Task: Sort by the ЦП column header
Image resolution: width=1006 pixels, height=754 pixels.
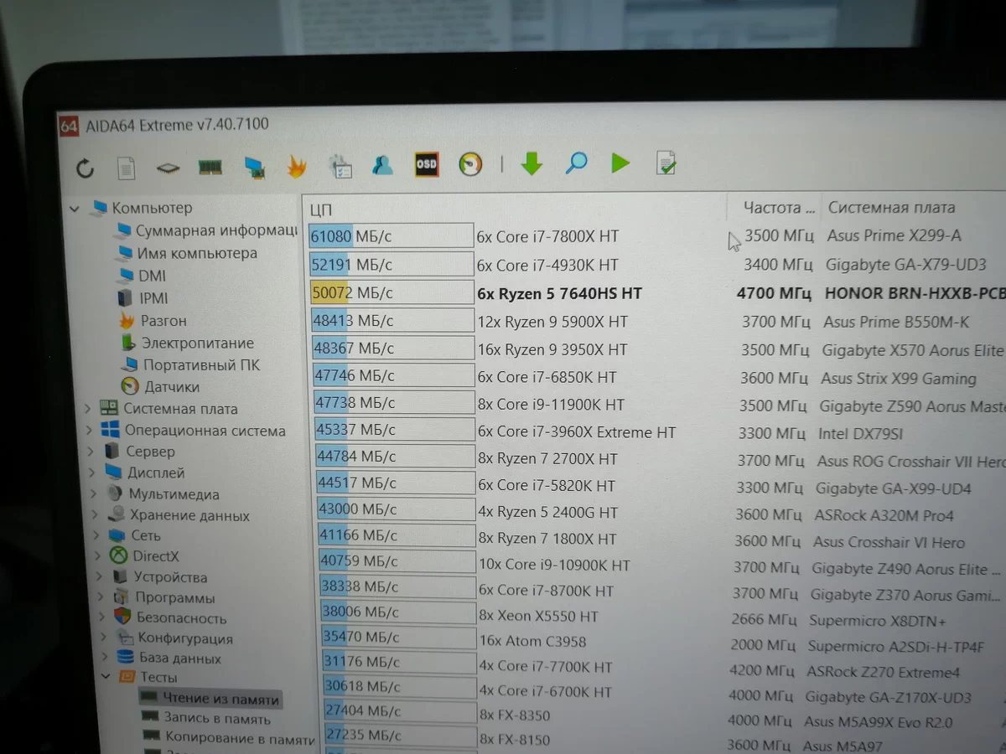Action: 321,209
